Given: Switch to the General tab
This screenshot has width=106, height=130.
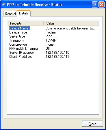Looking at the screenshot, I should [10, 14].
